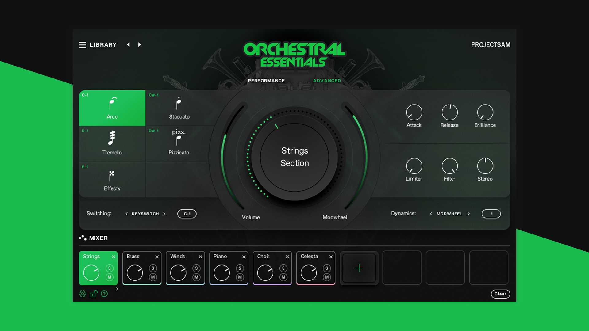589x331 pixels.
Task: Switch to the Advanced tab
Action: (x=327, y=81)
